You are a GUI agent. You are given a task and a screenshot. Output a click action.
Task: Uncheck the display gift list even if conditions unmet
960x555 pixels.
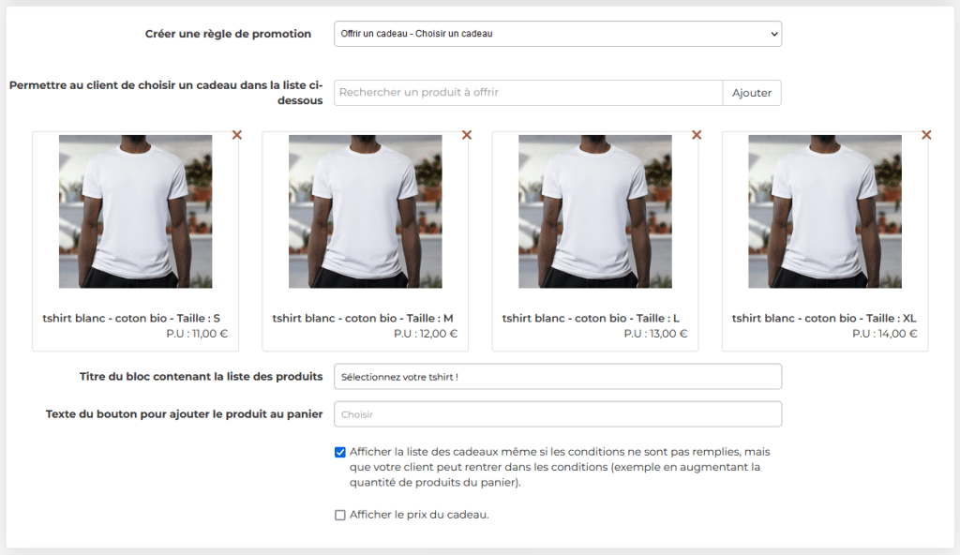[339, 452]
